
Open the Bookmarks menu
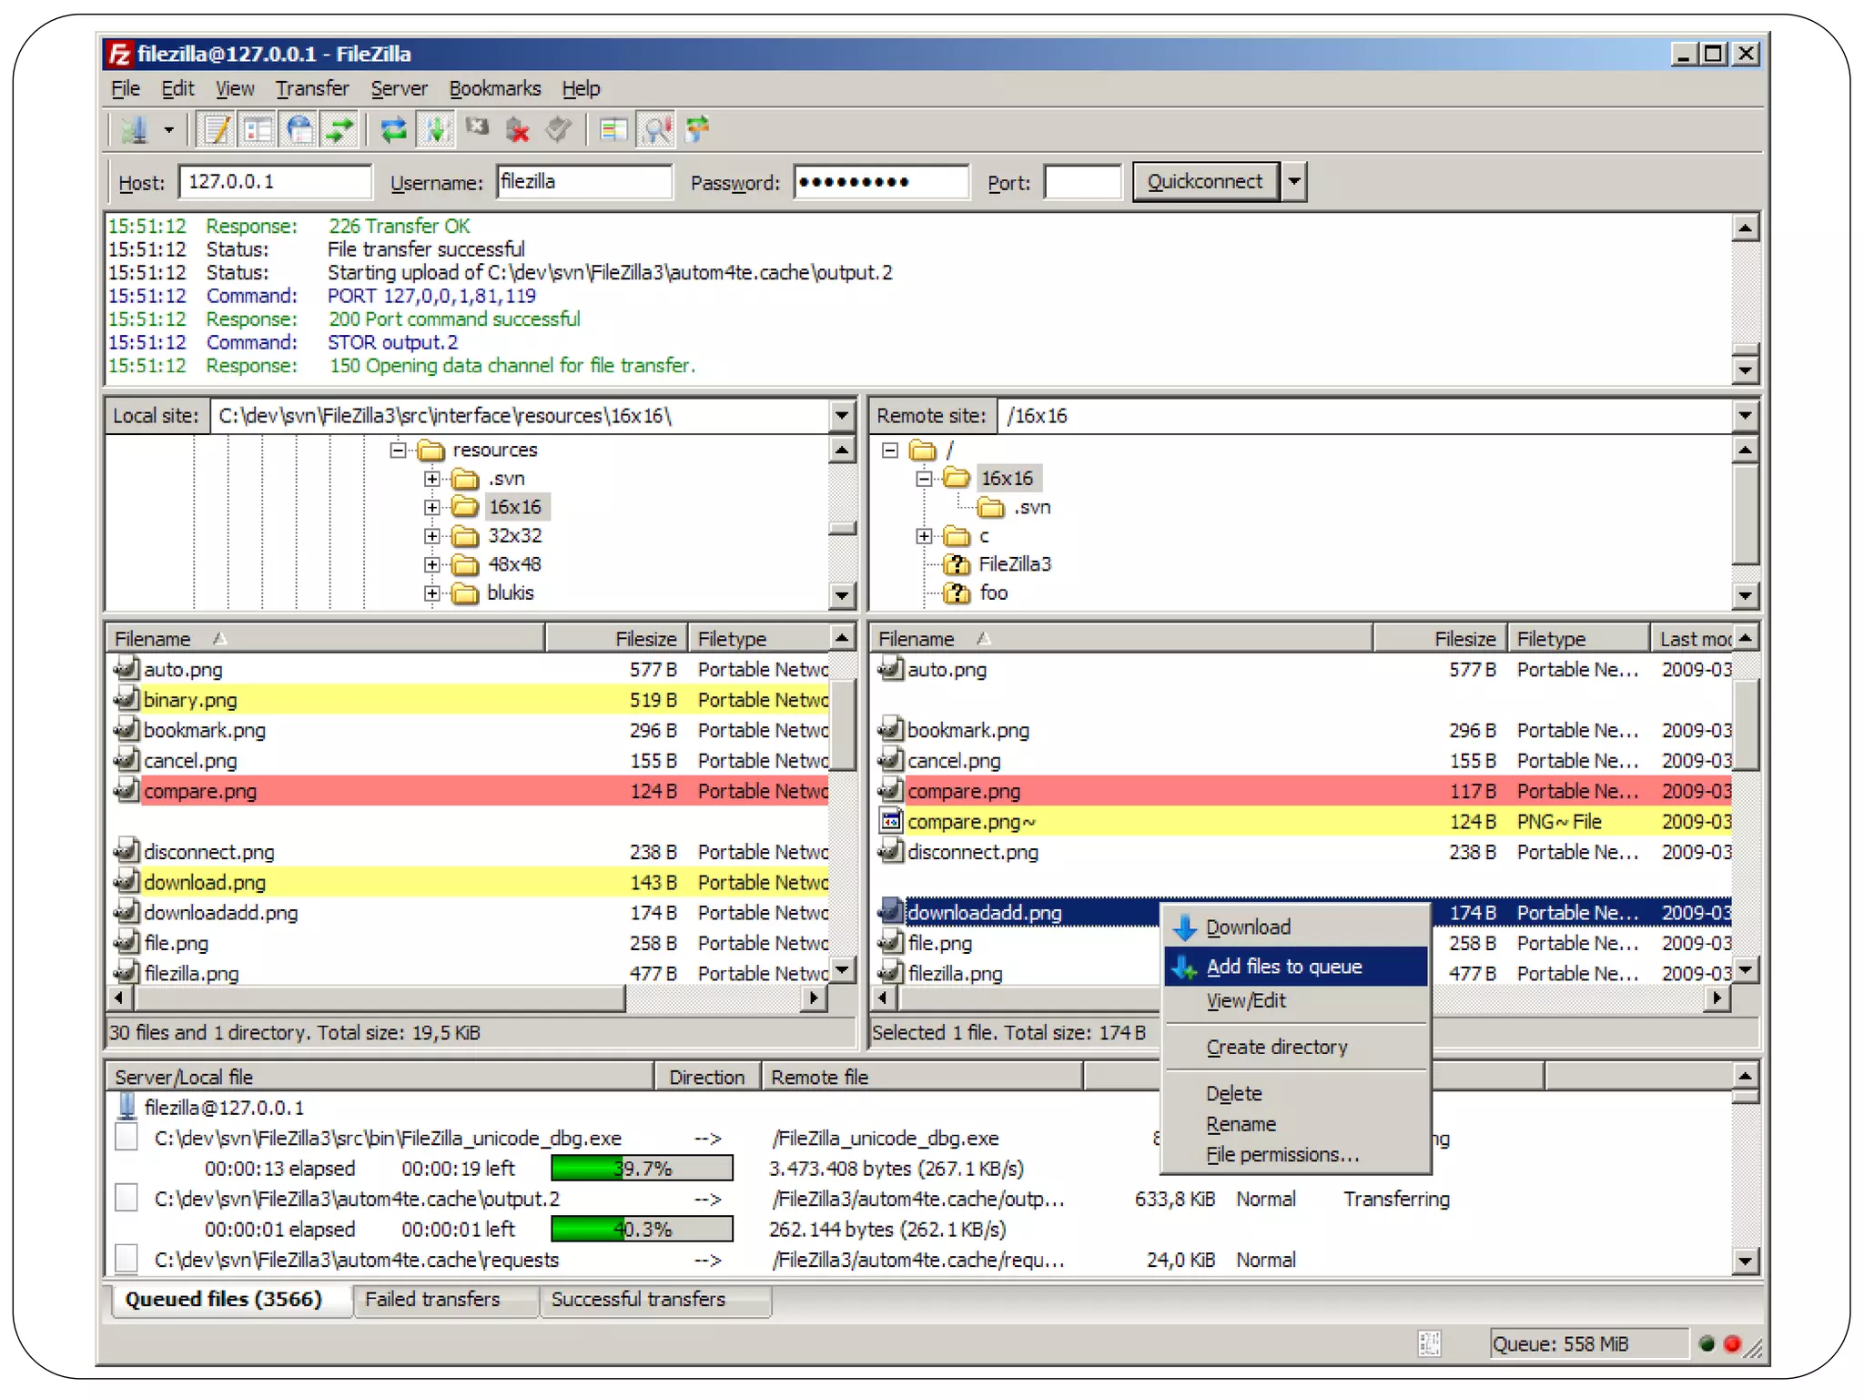coord(494,88)
